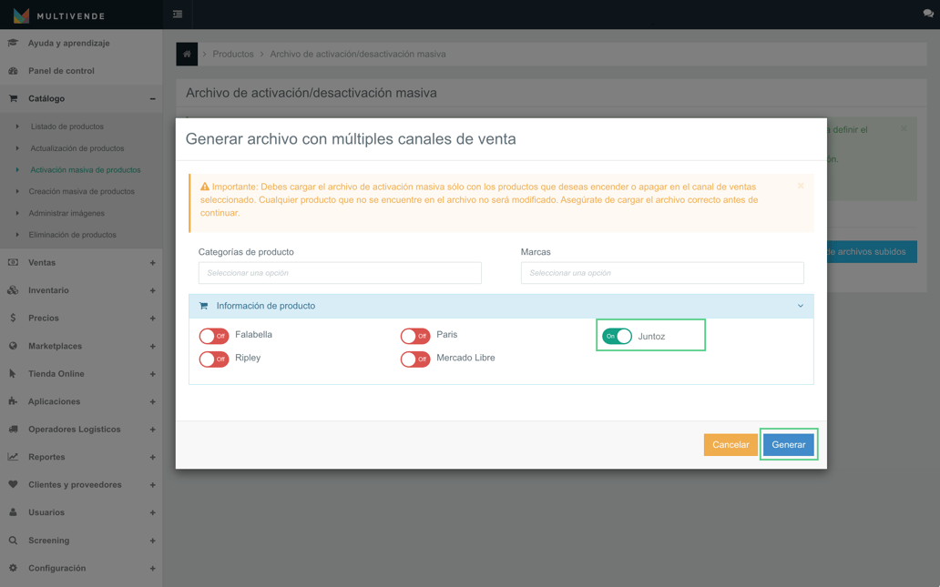
Task: Open Ayuda y aprendizaje sidebar link
Action: pyautogui.click(x=69, y=43)
